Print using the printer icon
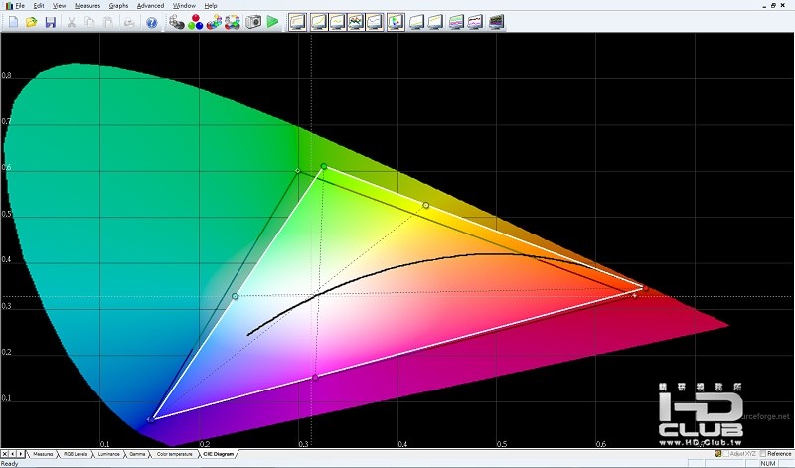This screenshot has width=795, height=468. (x=129, y=22)
